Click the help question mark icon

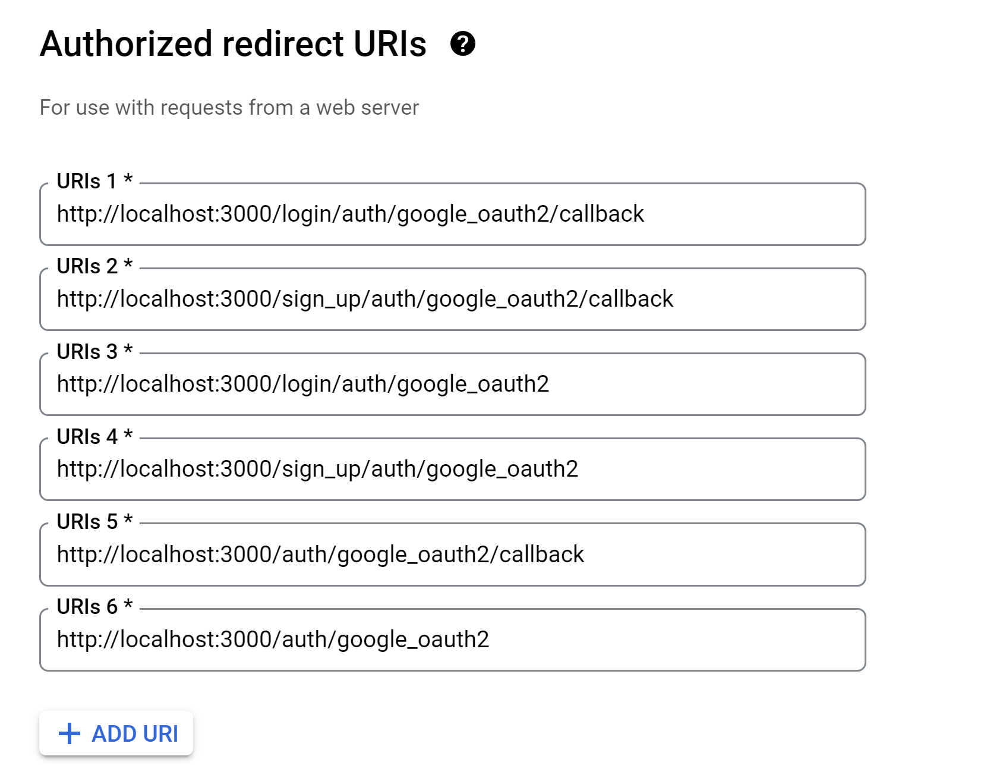[x=462, y=43]
